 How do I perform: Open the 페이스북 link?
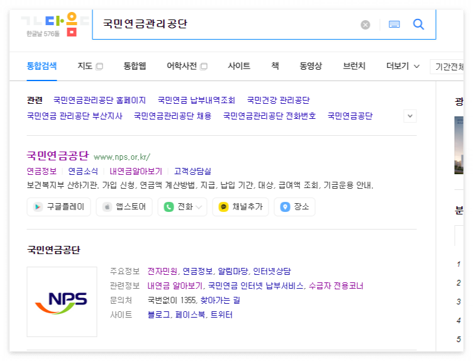pos(190,315)
